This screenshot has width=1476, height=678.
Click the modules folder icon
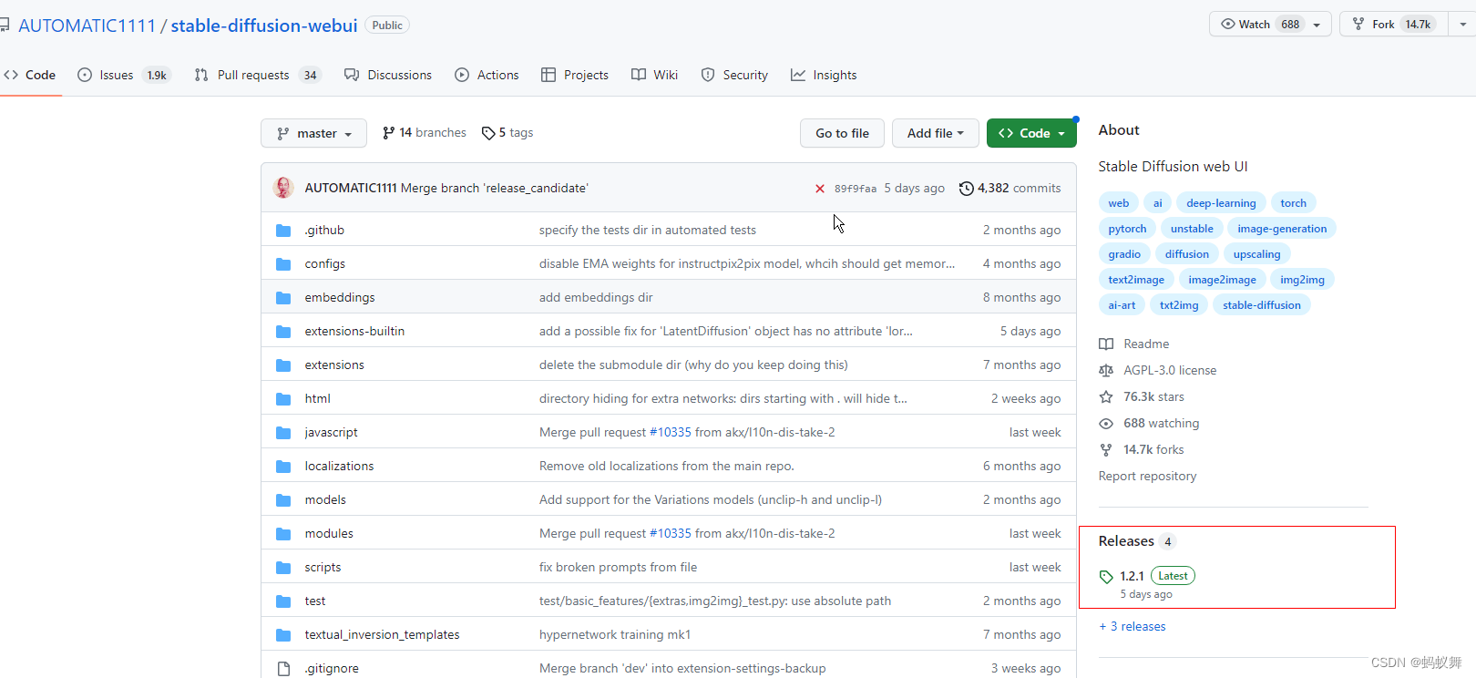[283, 534]
